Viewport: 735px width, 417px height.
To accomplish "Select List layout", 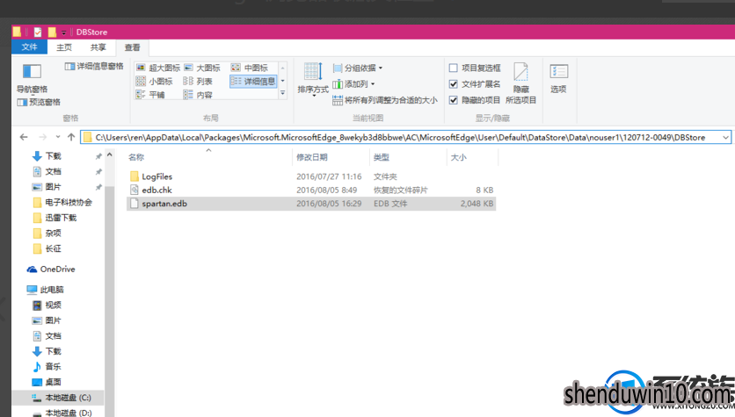I will click(198, 82).
